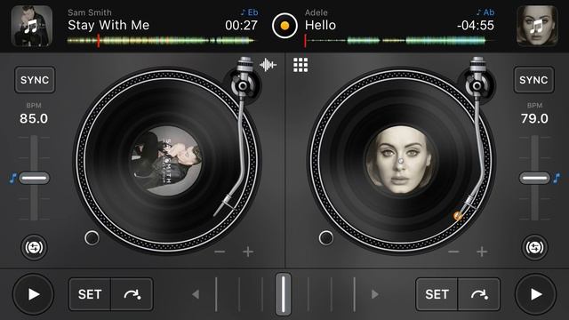Decrease right deck pitch with minus
The image size is (569, 320).
pos(453,252)
